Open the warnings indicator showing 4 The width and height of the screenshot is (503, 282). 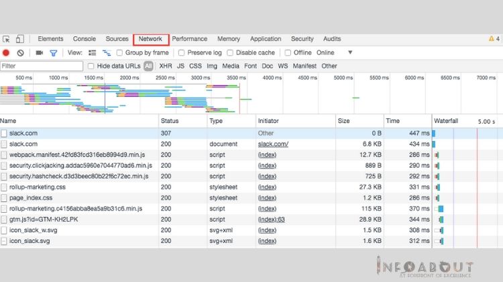coord(494,39)
